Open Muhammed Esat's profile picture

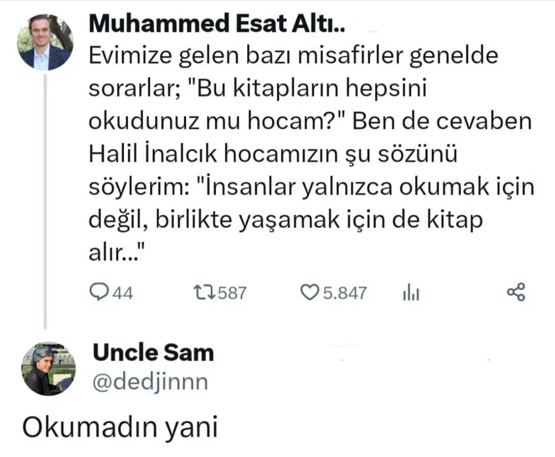click(x=46, y=42)
